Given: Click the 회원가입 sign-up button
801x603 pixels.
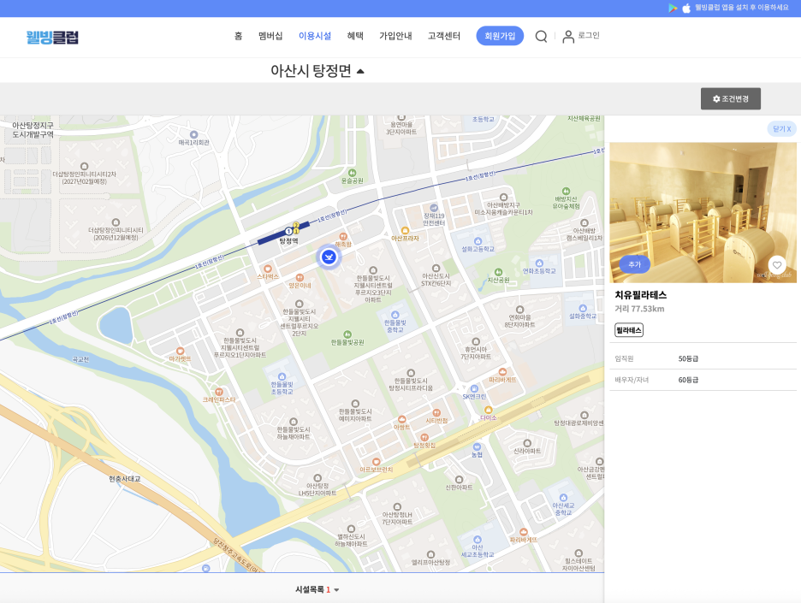Looking at the screenshot, I should pos(500,36).
